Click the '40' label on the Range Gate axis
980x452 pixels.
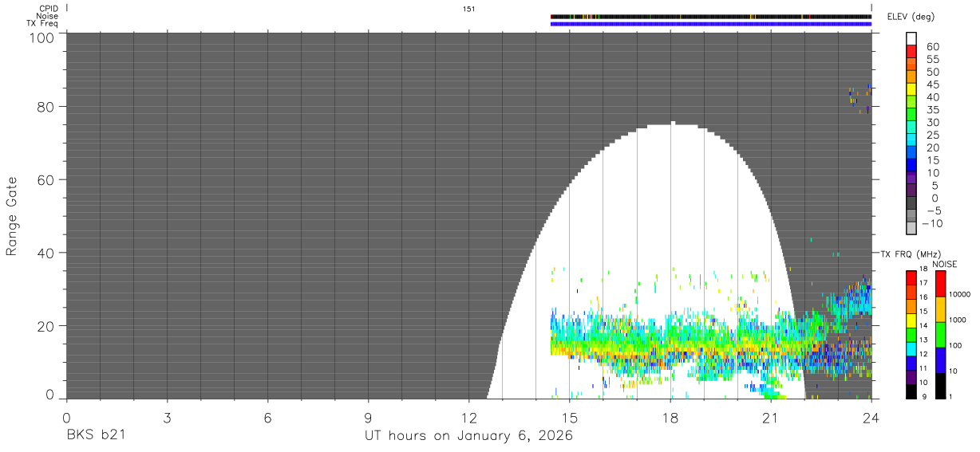click(x=46, y=254)
